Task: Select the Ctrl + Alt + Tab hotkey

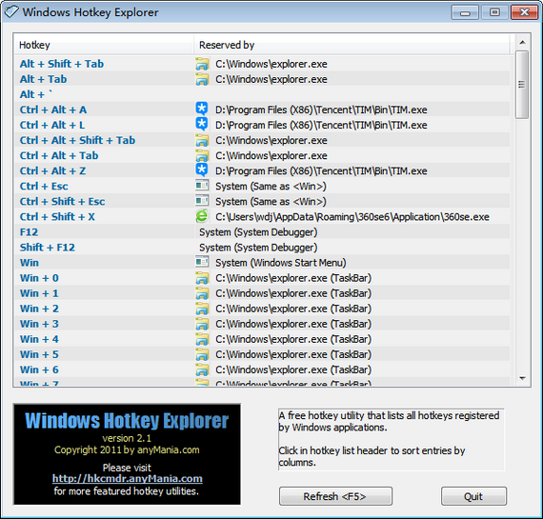Action: tap(59, 155)
